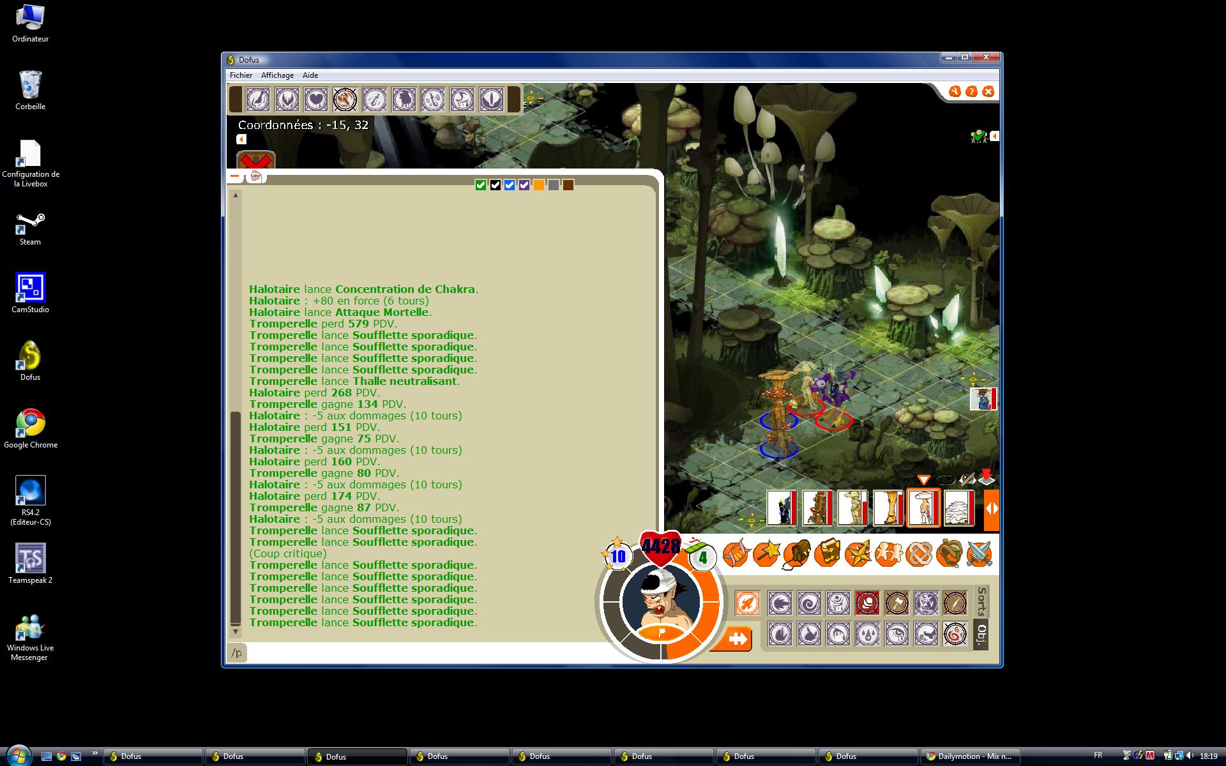Image resolution: width=1226 pixels, height=766 pixels.
Task: Click the chat scrollbar down arrow
Action: (236, 631)
